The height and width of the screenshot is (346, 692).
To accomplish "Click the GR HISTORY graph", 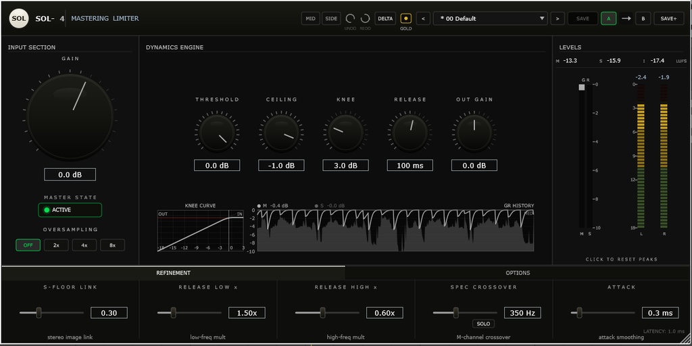I will point(395,231).
